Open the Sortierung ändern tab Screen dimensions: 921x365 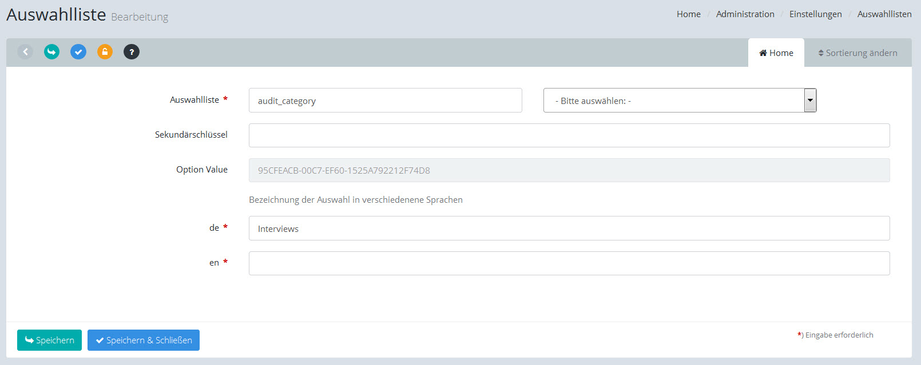click(x=858, y=53)
